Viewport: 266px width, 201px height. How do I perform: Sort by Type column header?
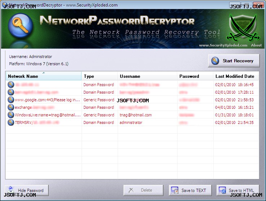tap(100, 76)
